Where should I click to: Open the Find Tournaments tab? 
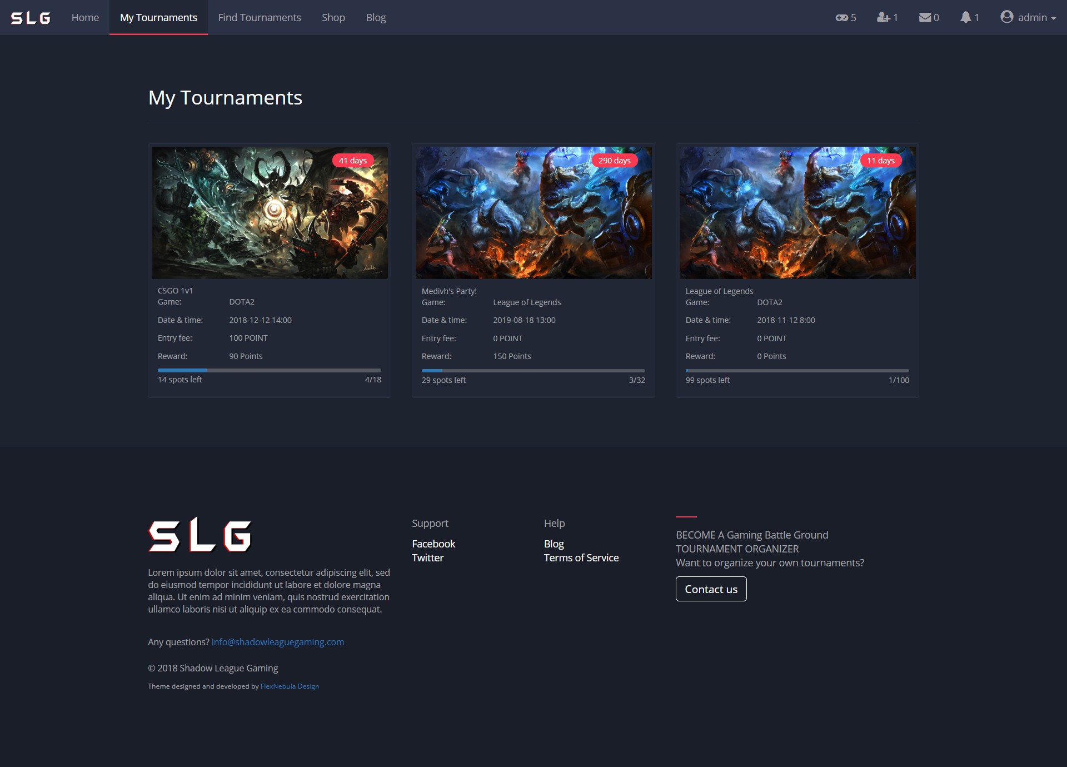pyautogui.click(x=259, y=18)
